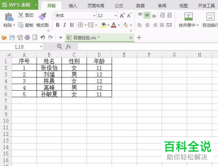Expand the font color dropdown arrow
Image resolution: width=218 pixels, height=166 pixels.
[x=119, y=25]
